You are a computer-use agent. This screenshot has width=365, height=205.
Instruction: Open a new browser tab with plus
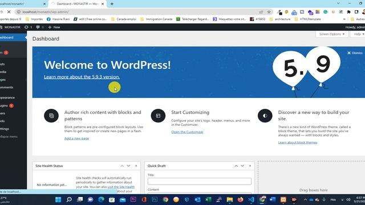[x=112, y=4]
